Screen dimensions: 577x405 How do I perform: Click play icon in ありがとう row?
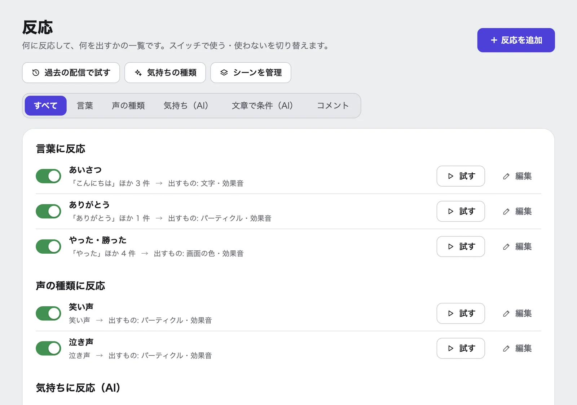pos(450,212)
